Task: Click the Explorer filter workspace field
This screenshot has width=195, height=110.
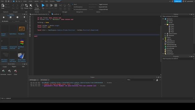Action: [178, 16]
